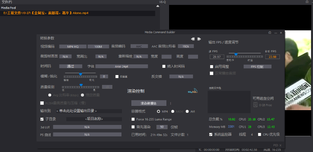Click the 高度 input field
The height and width of the screenshot is (152, 313).
point(193,57)
